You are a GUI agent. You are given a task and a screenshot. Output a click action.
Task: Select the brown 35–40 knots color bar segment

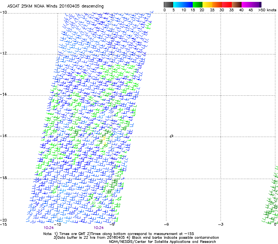237,5
